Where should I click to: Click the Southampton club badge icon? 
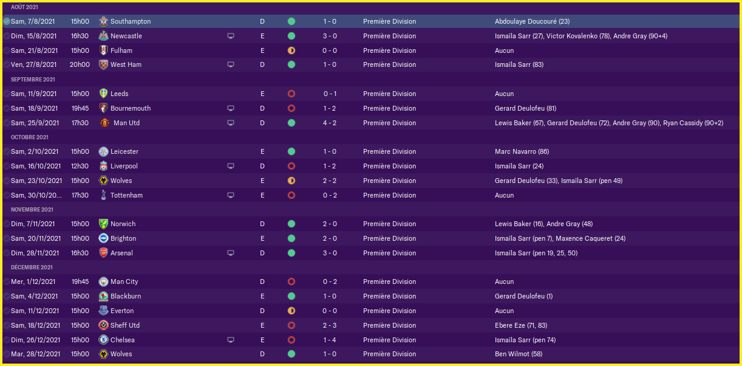(103, 21)
